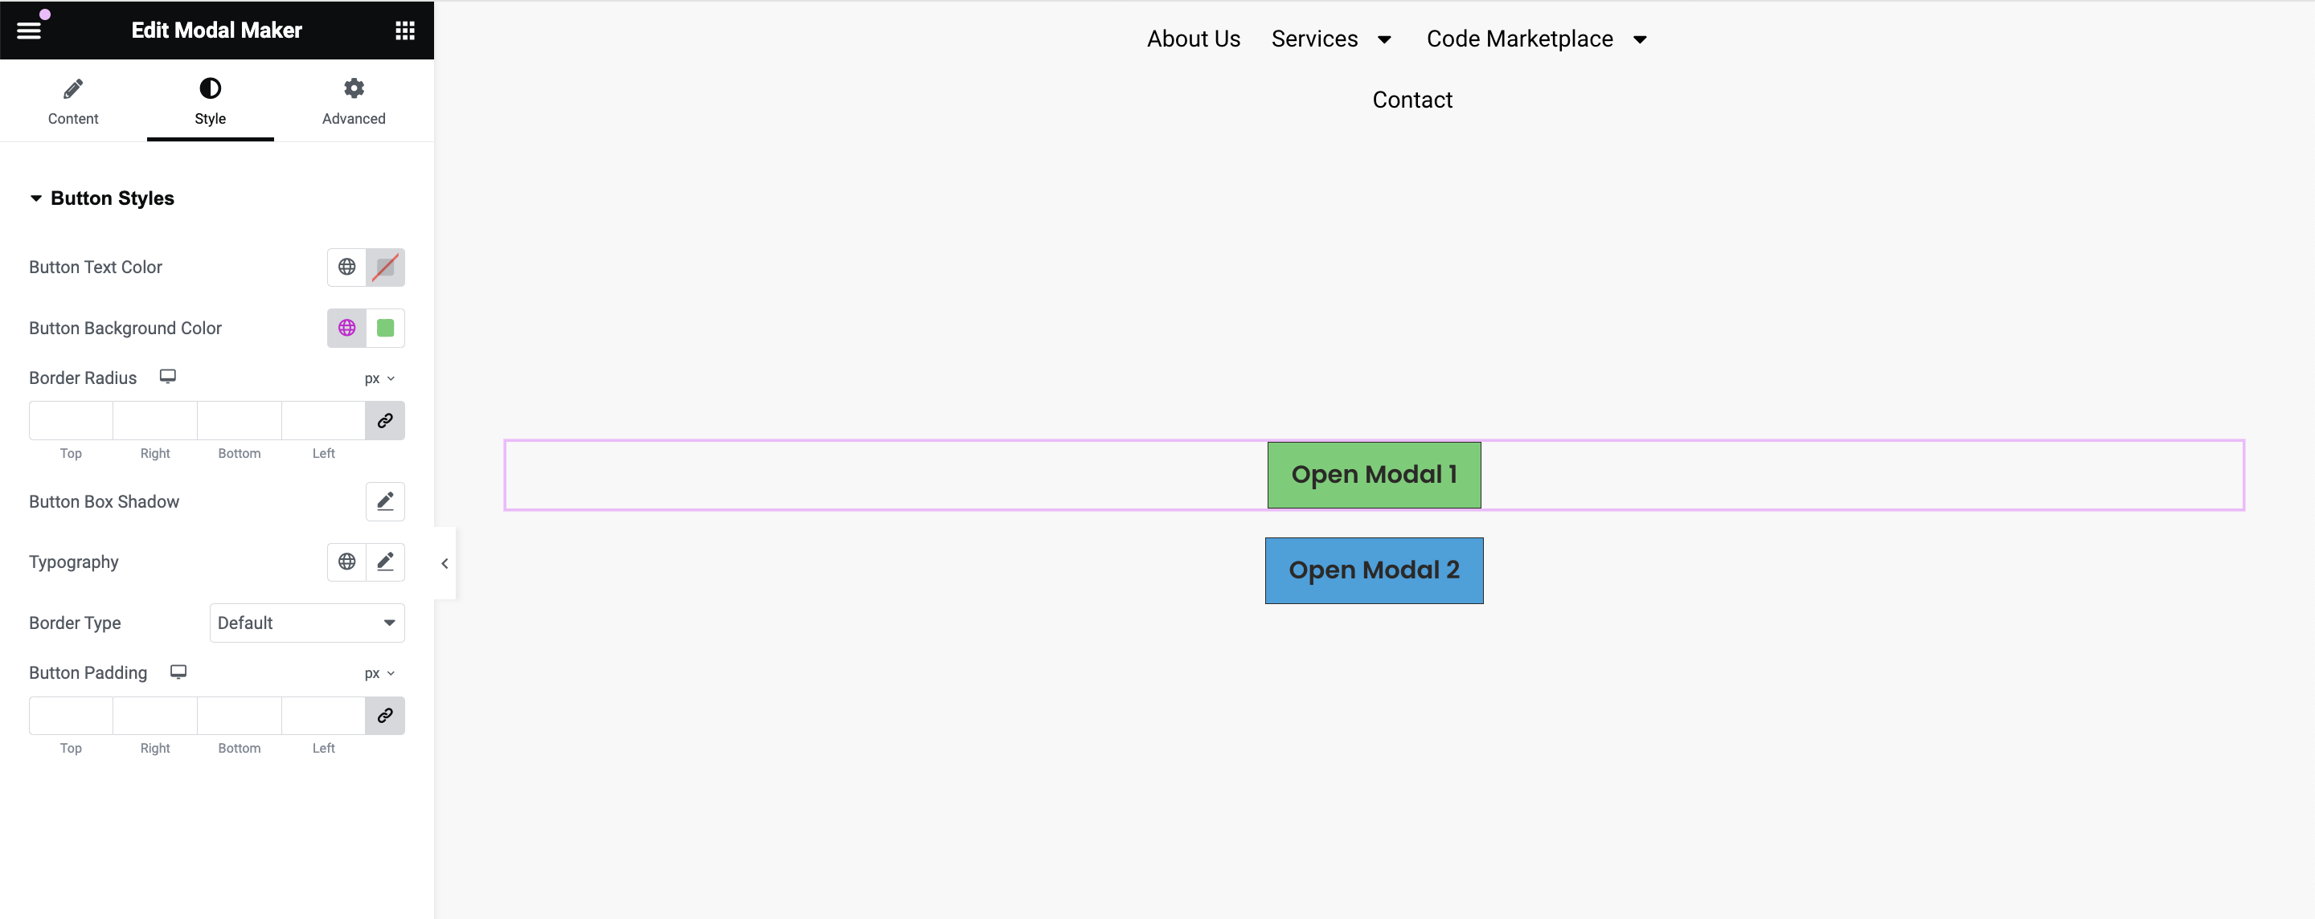Toggle Button Padding linked values
The height and width of the screenshot is (919, 2315).
tap(386, 716)
